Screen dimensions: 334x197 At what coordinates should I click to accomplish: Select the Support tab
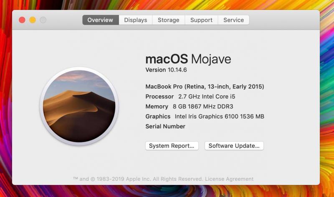click(x=201, y=20)
